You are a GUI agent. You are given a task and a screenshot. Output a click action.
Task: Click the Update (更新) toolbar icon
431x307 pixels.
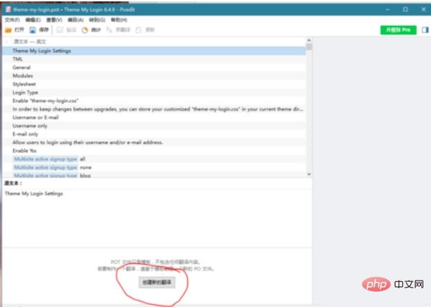(x=139, y=31)
